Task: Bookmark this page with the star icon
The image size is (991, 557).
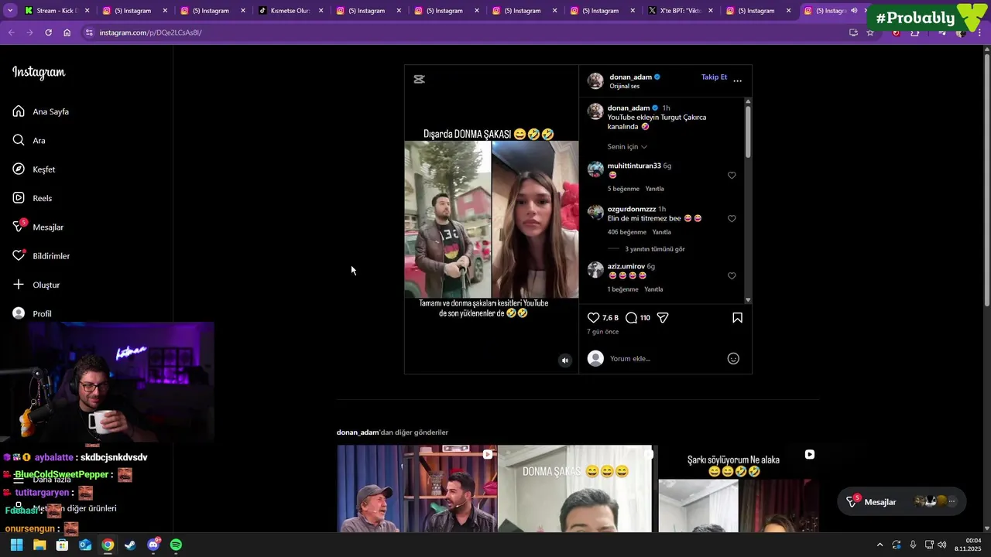Action: tap(870, 32)
